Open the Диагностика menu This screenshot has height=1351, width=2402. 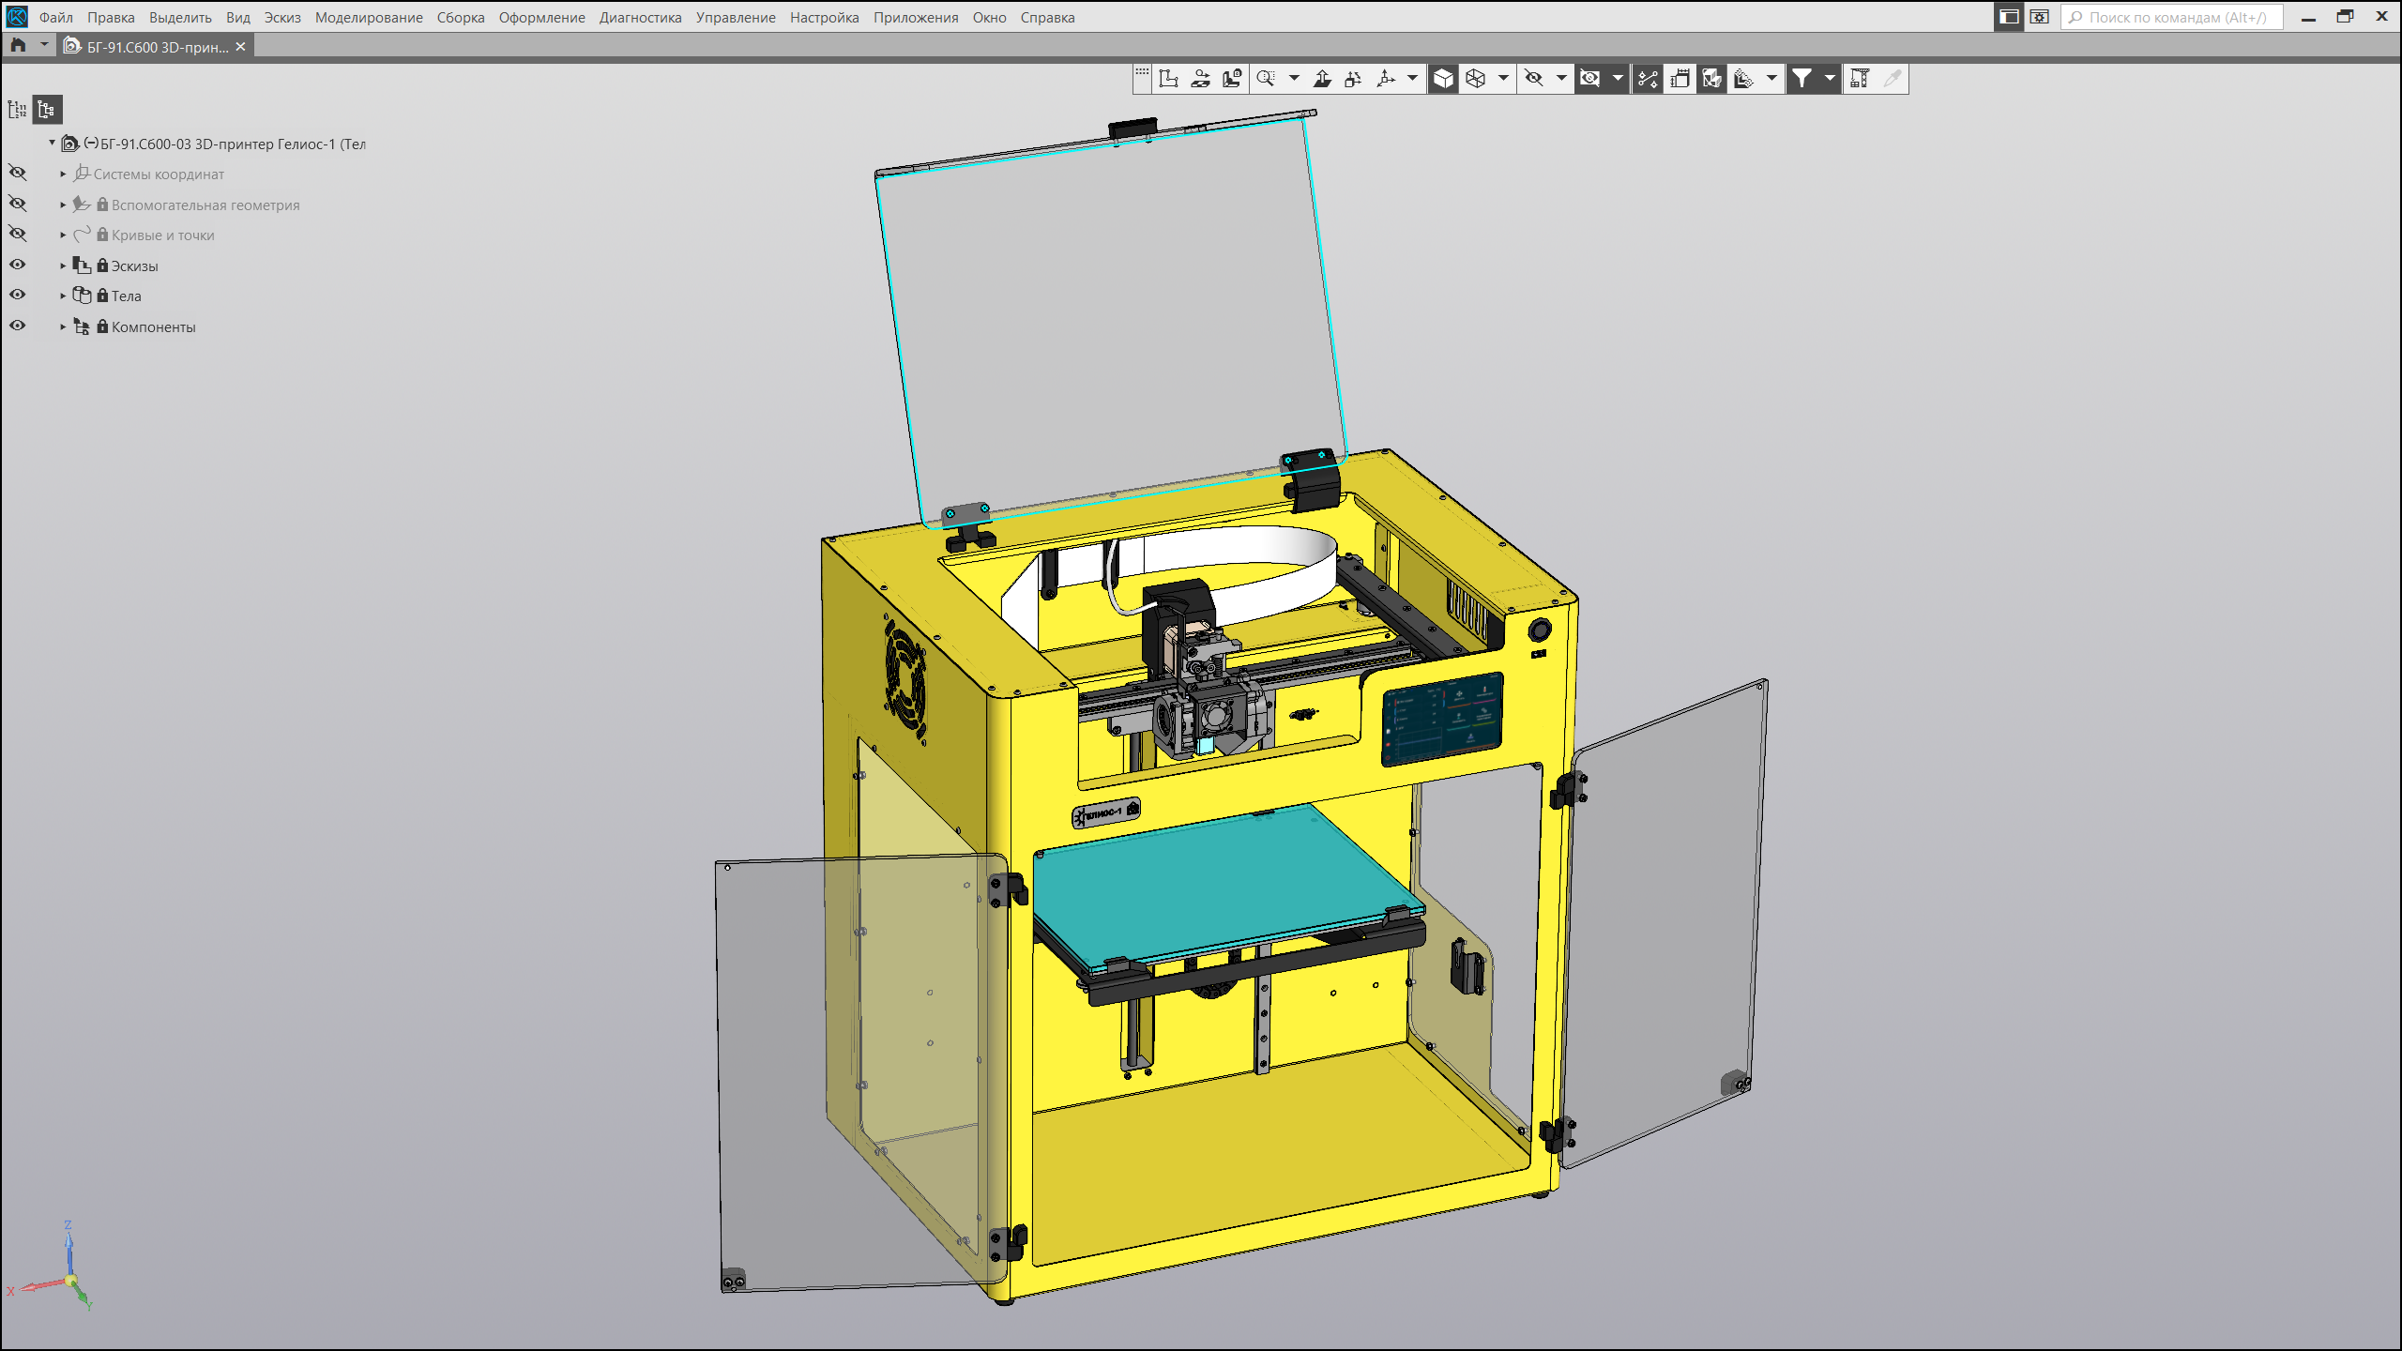click(x=640, y=17)
